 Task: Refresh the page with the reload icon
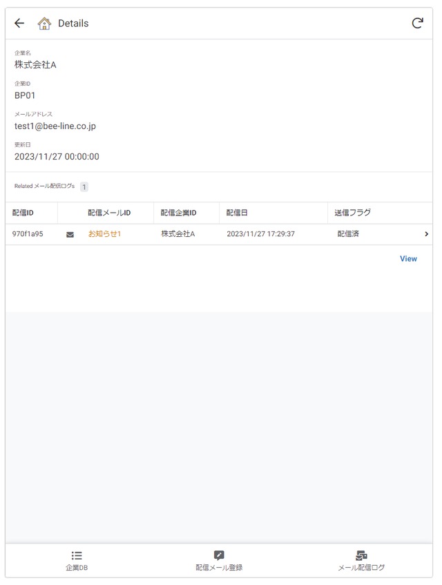click(x=417, y=23)
